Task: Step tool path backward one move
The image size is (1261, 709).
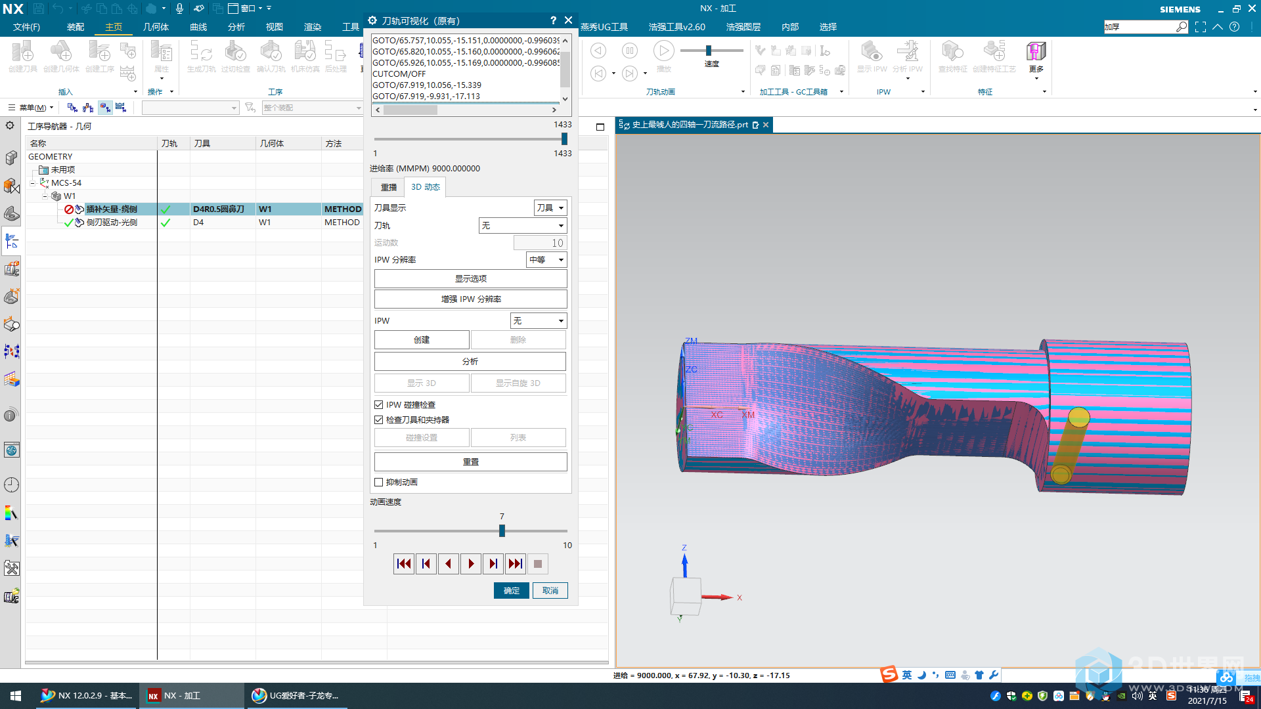Action: [449, 564]
